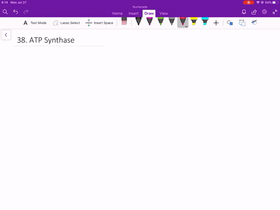Edit the page title 38. ATP Synthase
Viewport: 280px width, 210px height.
coord(45,40)
